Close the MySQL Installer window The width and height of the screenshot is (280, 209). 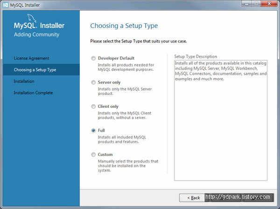point(269,4)
